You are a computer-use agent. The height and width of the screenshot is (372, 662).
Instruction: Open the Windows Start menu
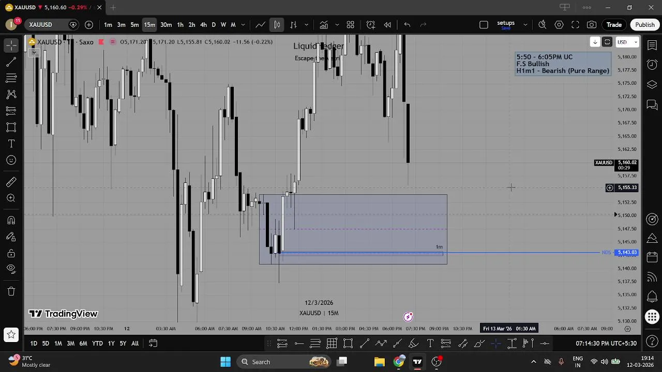225,362
